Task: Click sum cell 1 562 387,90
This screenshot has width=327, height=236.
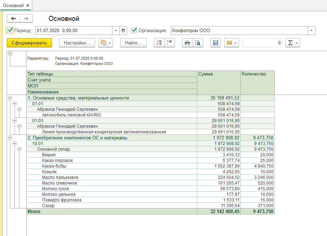Action: click(x=219, y=166)
